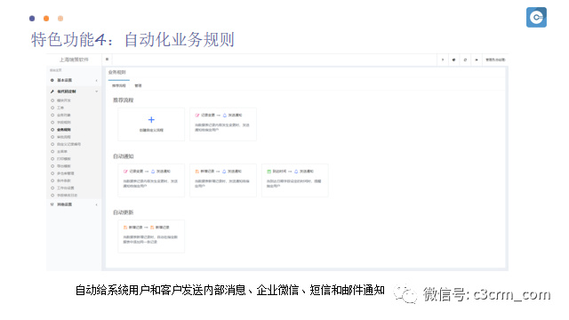Open the 业务规则 page tab
The width and height of the screenshot is (569, 320).
(x=117, y=72)
